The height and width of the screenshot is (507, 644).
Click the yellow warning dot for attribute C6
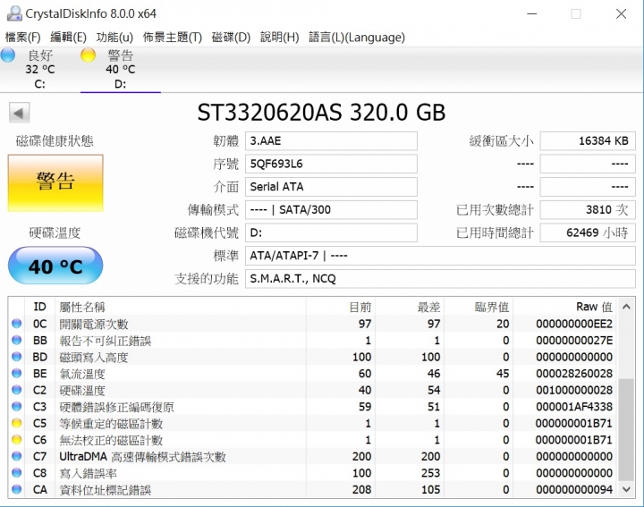point(16,440)
